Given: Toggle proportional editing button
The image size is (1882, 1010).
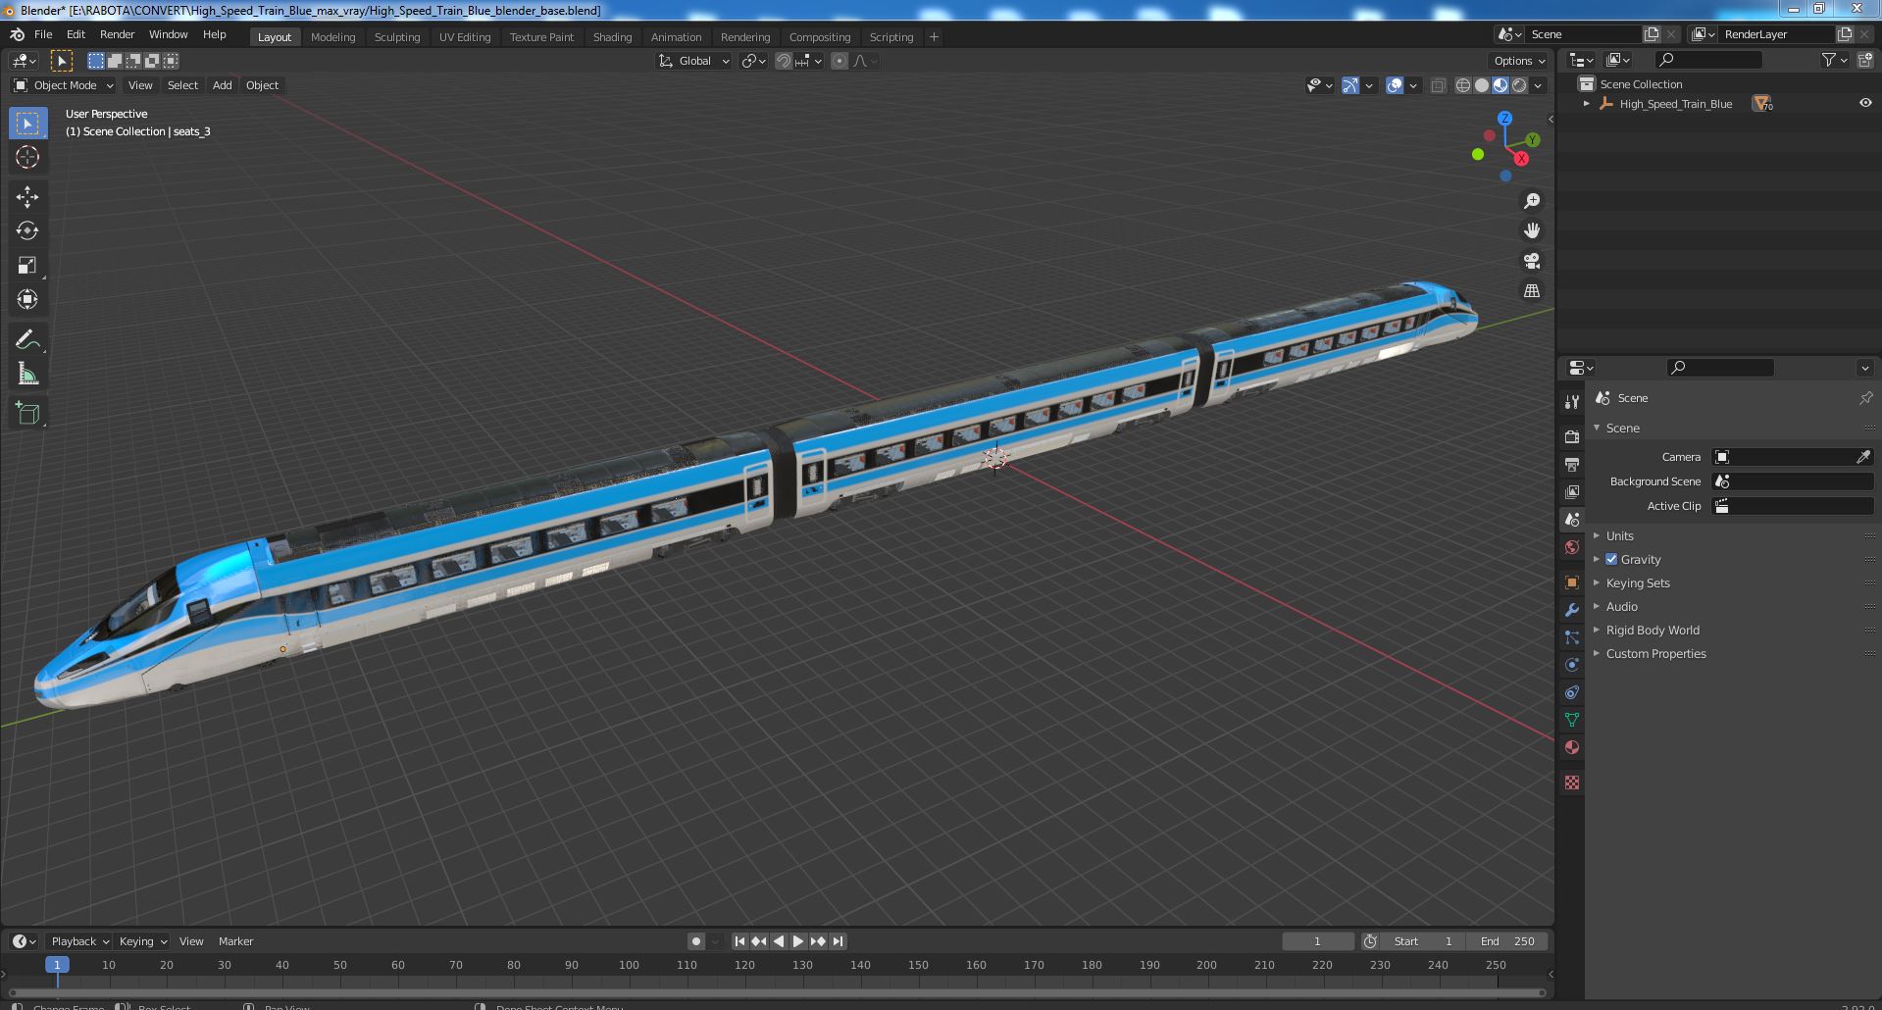Looking at the screenshot, I should pos(839,61).
